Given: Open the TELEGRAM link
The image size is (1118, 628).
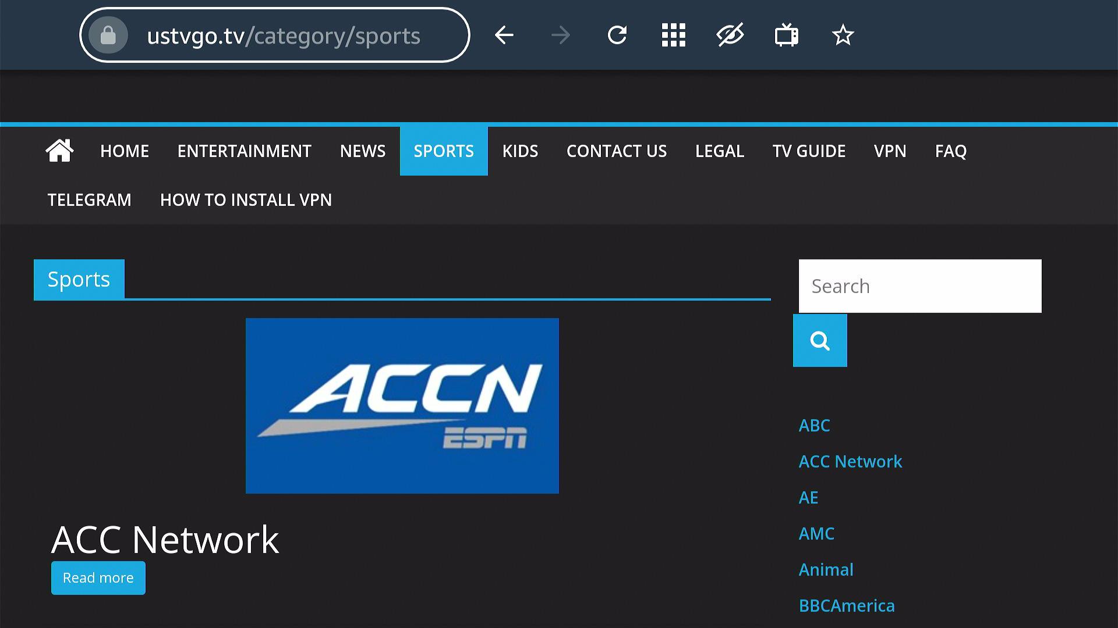Looking at the screenshot, I should pos(90,200).
